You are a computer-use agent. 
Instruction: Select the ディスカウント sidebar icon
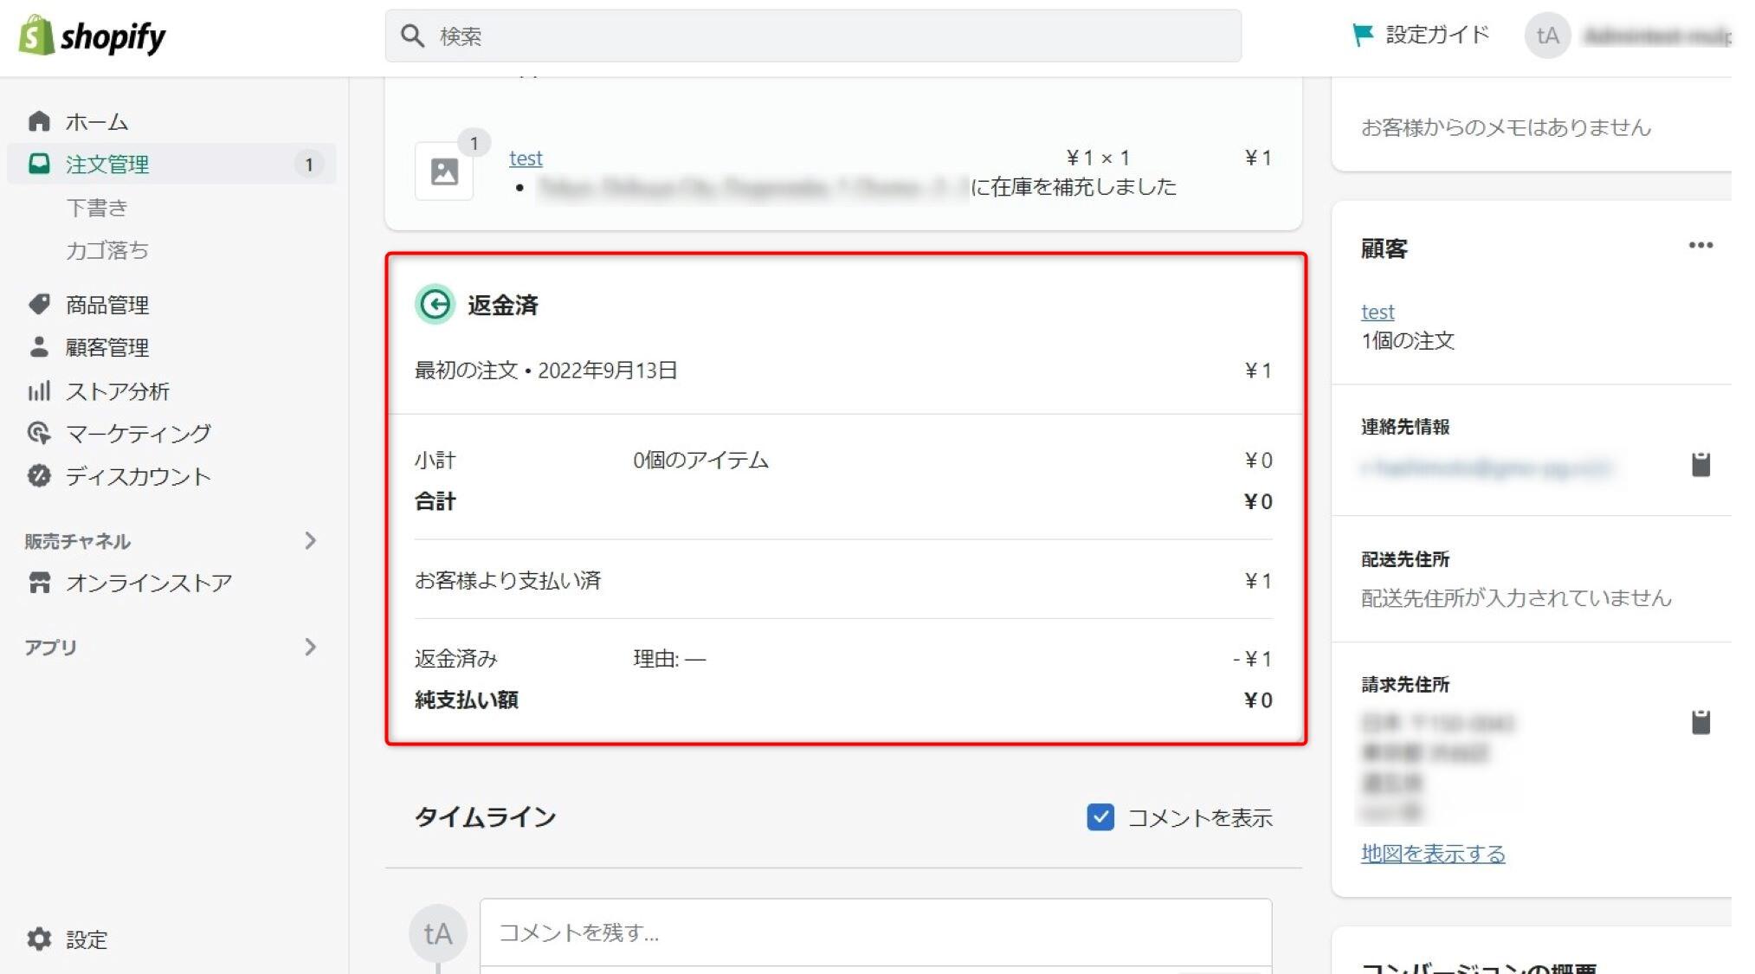click(39, 476)
